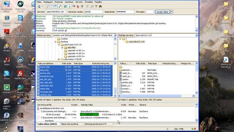Expand the php-files tree node
The width and height of the screenshot is (234, 132).
62,48
